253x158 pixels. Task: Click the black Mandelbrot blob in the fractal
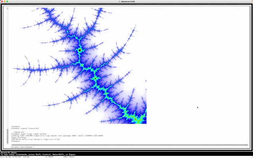80,50
